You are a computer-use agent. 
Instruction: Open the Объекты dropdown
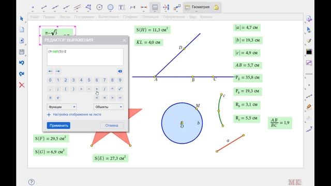click(x=108, y=107)
